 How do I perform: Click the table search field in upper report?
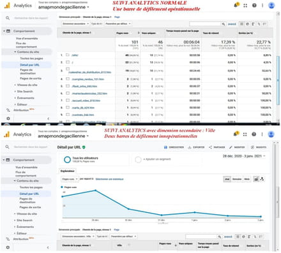click(x=205, y=24)
